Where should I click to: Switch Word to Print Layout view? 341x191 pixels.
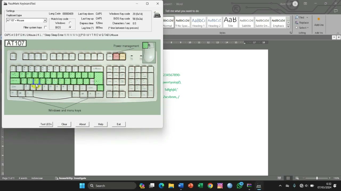(x=288, y=178)
